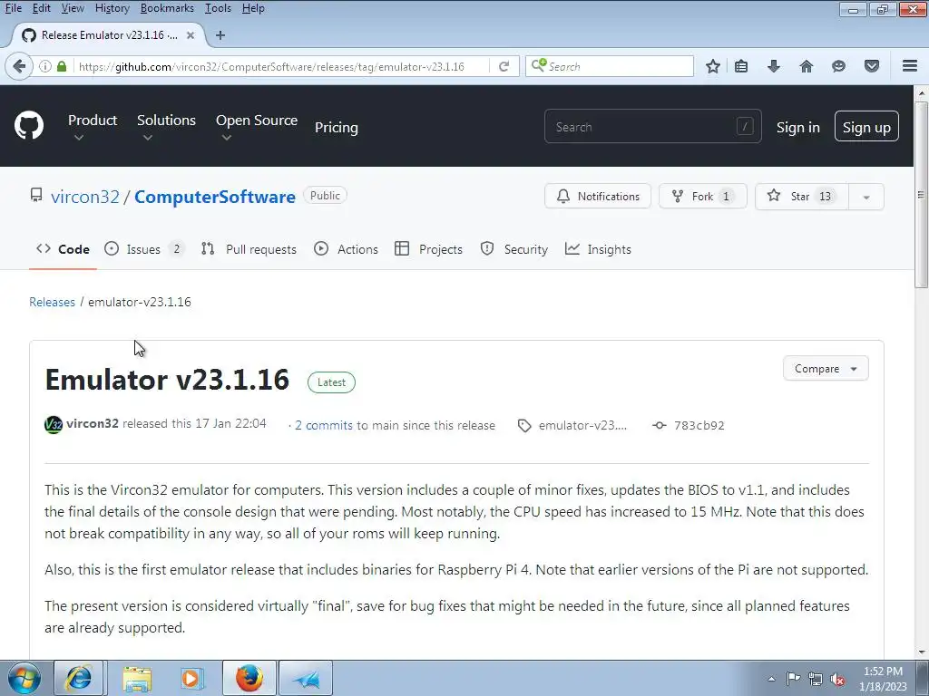This screenshot has height=696, width=929.
Task: Expand the Solutions dropdown menu
Action: tap(166, 127)
